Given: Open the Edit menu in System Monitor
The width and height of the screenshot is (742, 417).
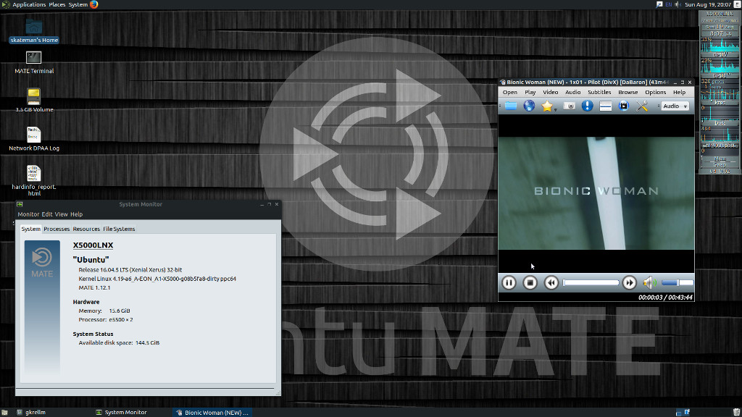Looking at the screenshot, I should click(x=47, y=214).
